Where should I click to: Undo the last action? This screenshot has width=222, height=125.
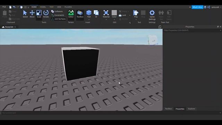14,7
